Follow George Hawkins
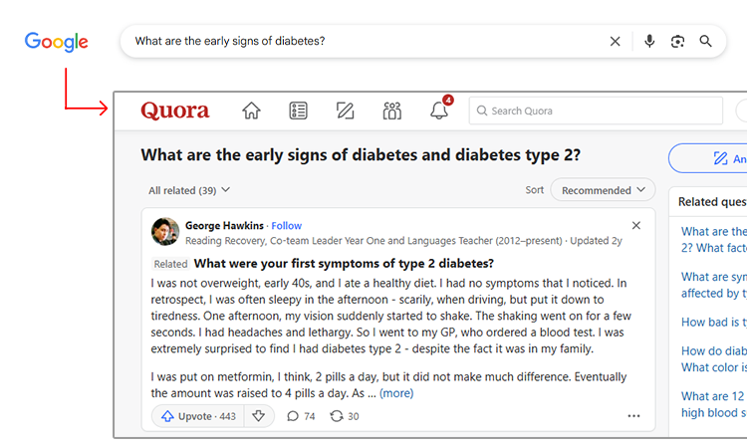This screenshot has height=448, width=747. tap(286, 226)
